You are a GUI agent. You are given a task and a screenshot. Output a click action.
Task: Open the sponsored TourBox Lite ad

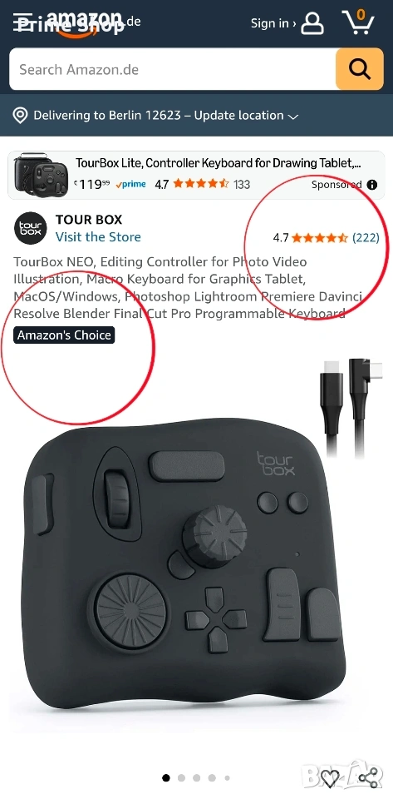point(196,175)
